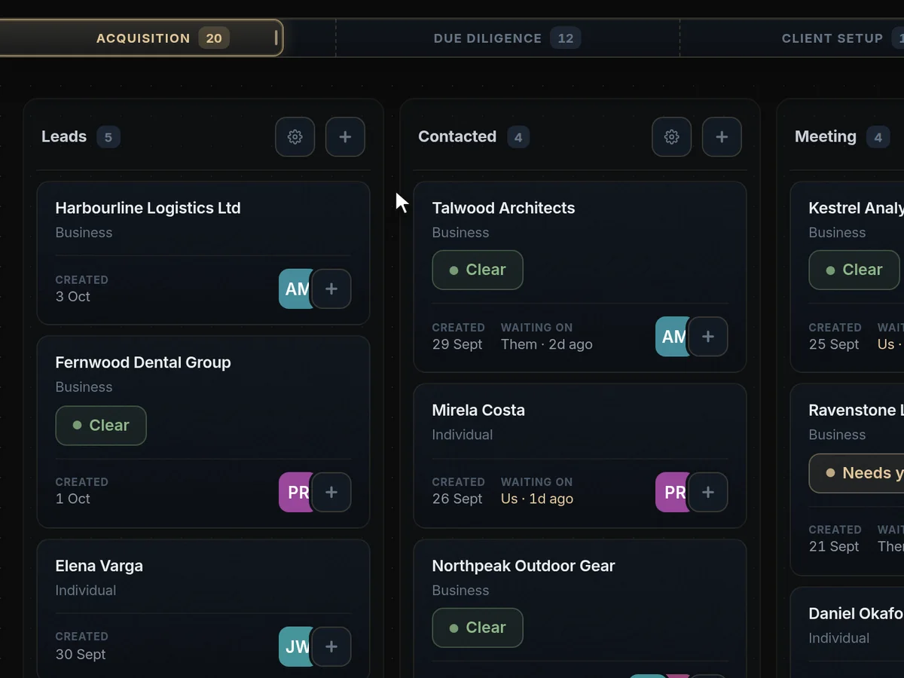Click '3 Oct' created date on Harbourline card
Viewport: 904px width, 678px height.
coord(73,297)
